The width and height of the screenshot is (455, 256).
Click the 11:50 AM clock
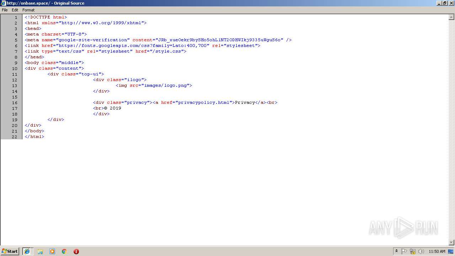[x=437, y=251]
